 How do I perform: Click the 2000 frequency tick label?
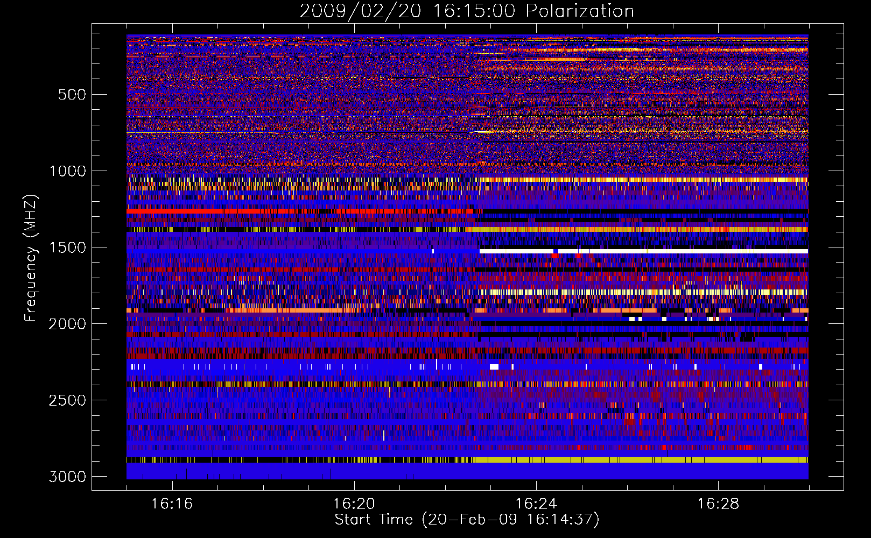pos(68,324)
